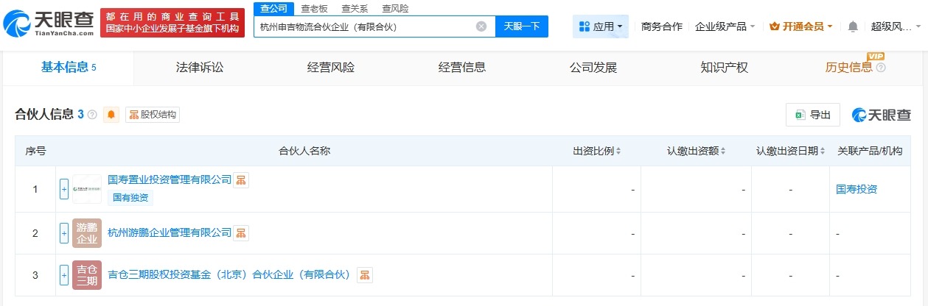This screenshot has height=306, width=928.
Task: Open the 股权结构 button
Action: (x=153, y=115)
